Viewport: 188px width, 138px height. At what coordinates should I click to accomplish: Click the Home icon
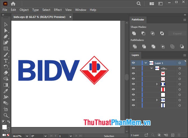click(13, 4)
